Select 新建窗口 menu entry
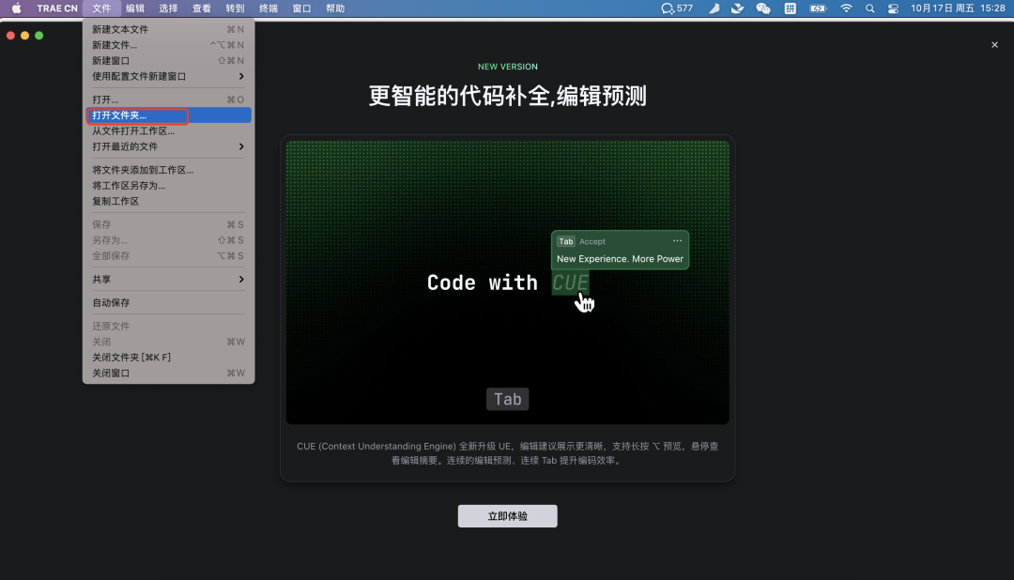The image size is (1014, 580). 168,61
